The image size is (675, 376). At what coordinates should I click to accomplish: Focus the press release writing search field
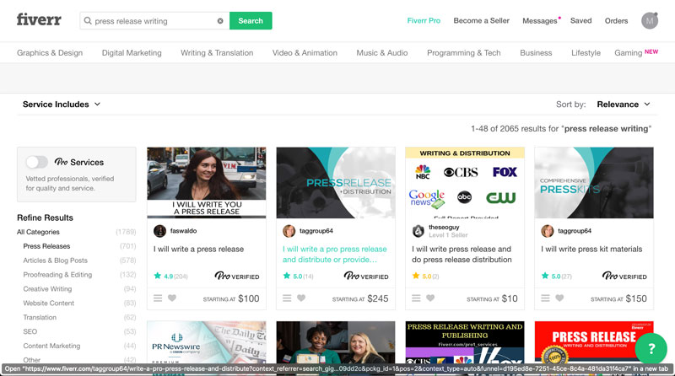154,20
